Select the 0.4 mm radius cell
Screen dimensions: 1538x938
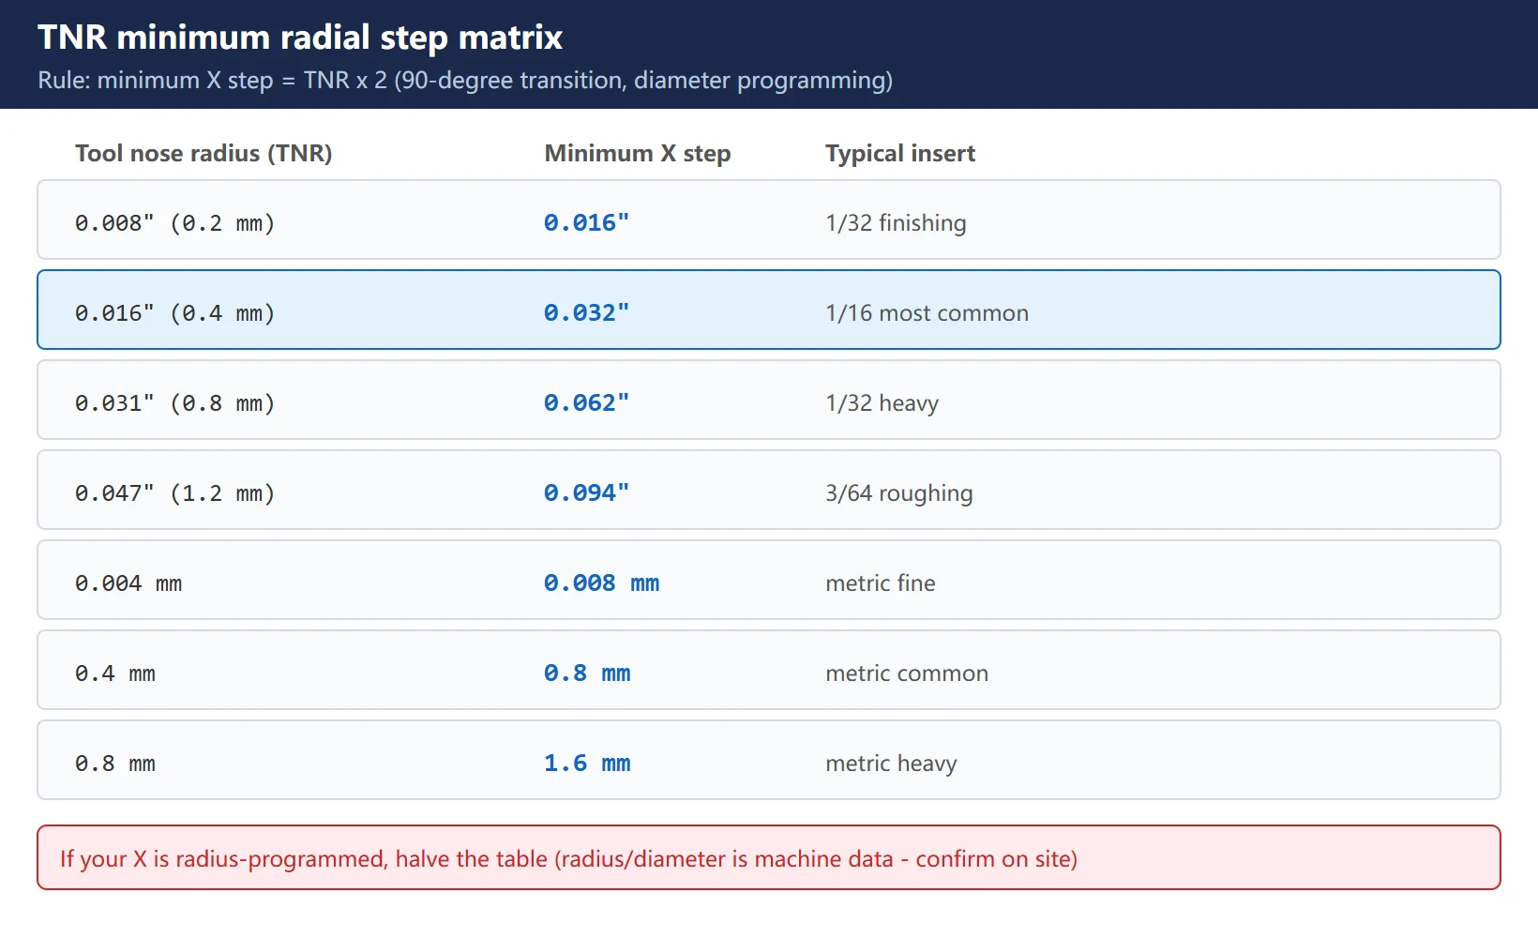115,673
